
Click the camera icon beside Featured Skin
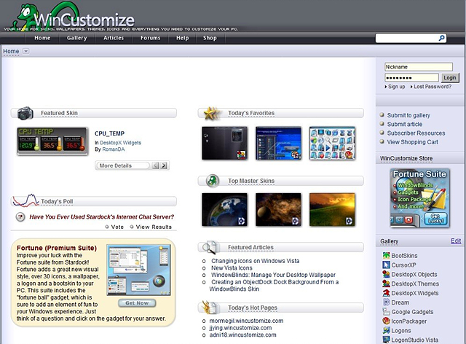(25, 113)
